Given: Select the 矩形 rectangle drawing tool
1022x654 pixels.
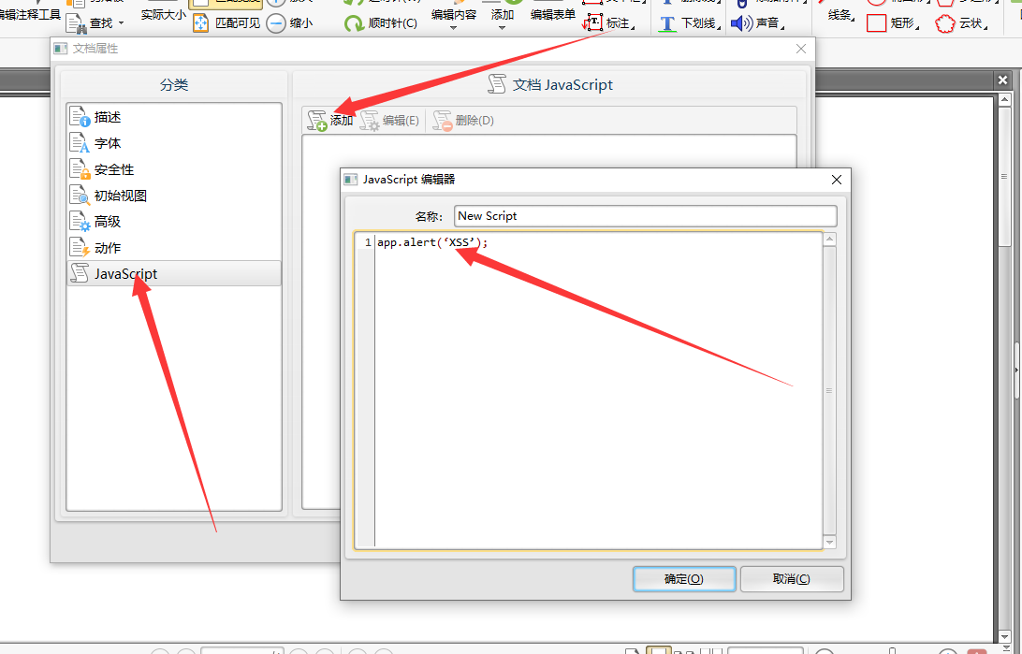Looking at the screenshot, I should point(890,23).
